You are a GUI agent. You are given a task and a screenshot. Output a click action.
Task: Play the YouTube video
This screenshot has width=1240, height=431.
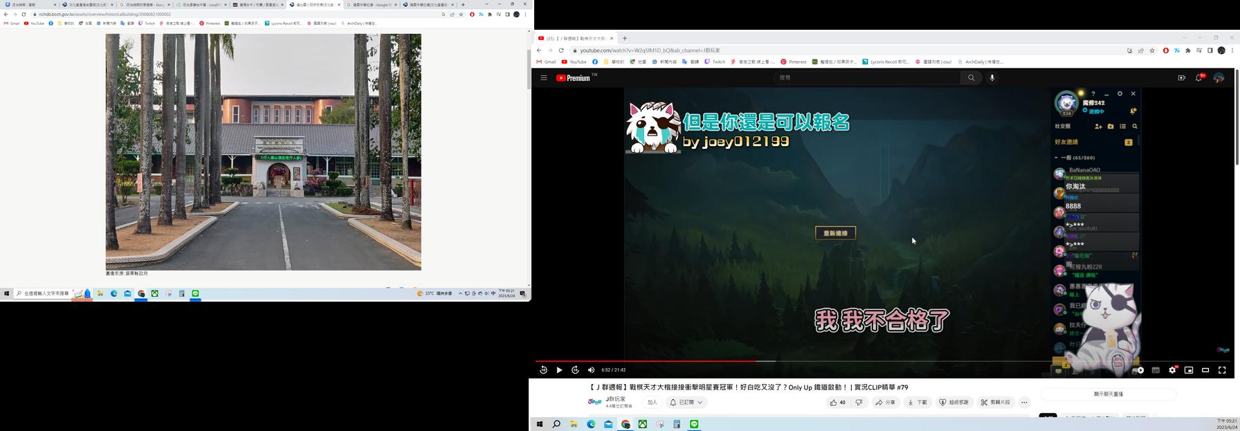coord(559,370)
